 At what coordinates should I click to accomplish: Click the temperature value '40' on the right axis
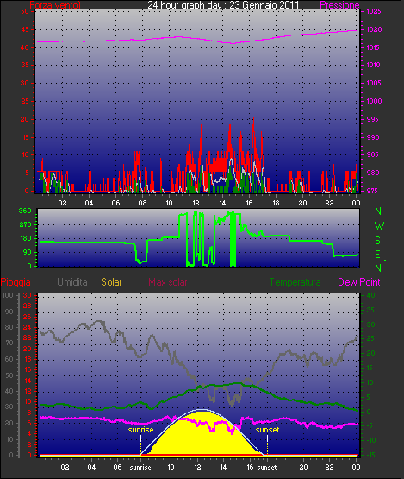point(370,295)
